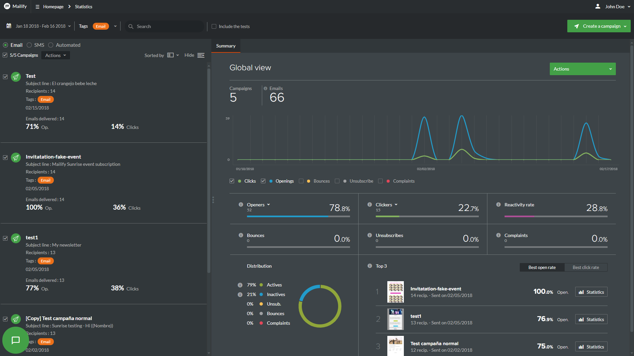Enable the Unsubscribe chart series checkbox
634x356 pixels.
coord(337,181)
